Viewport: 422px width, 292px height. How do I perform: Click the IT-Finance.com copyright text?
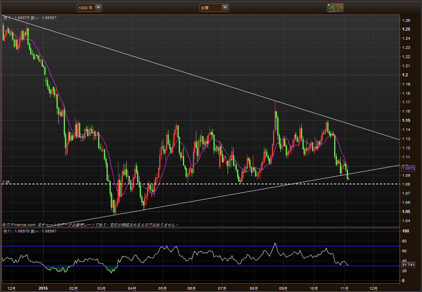point(19,225)
